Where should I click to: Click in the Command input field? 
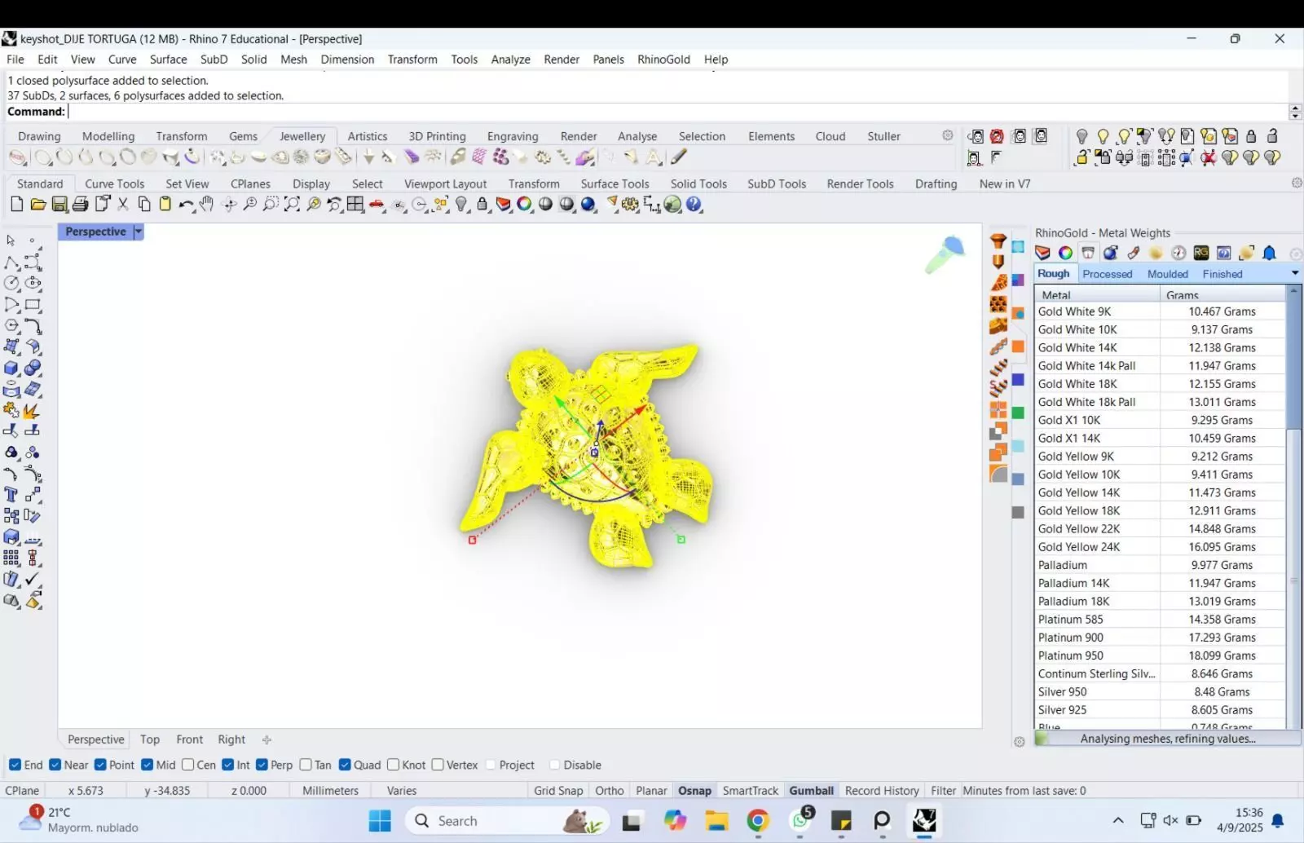tap(676, 112)
